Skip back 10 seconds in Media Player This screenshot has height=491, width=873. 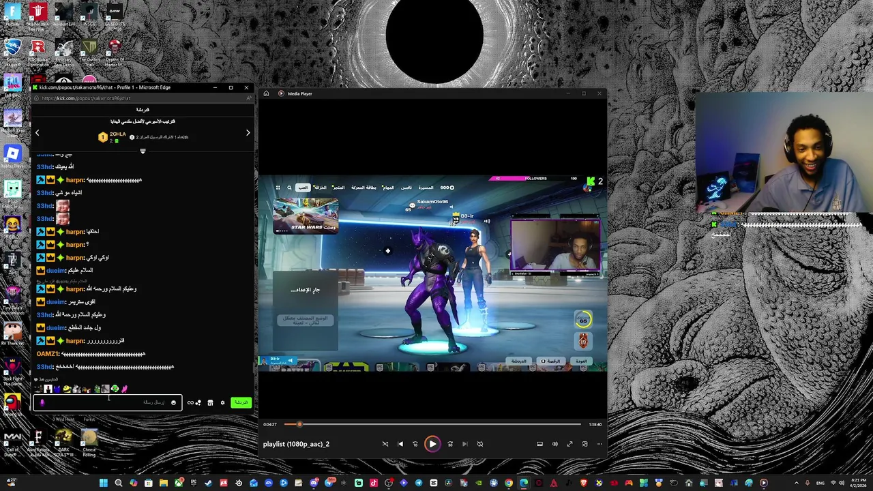pos(415,444)
